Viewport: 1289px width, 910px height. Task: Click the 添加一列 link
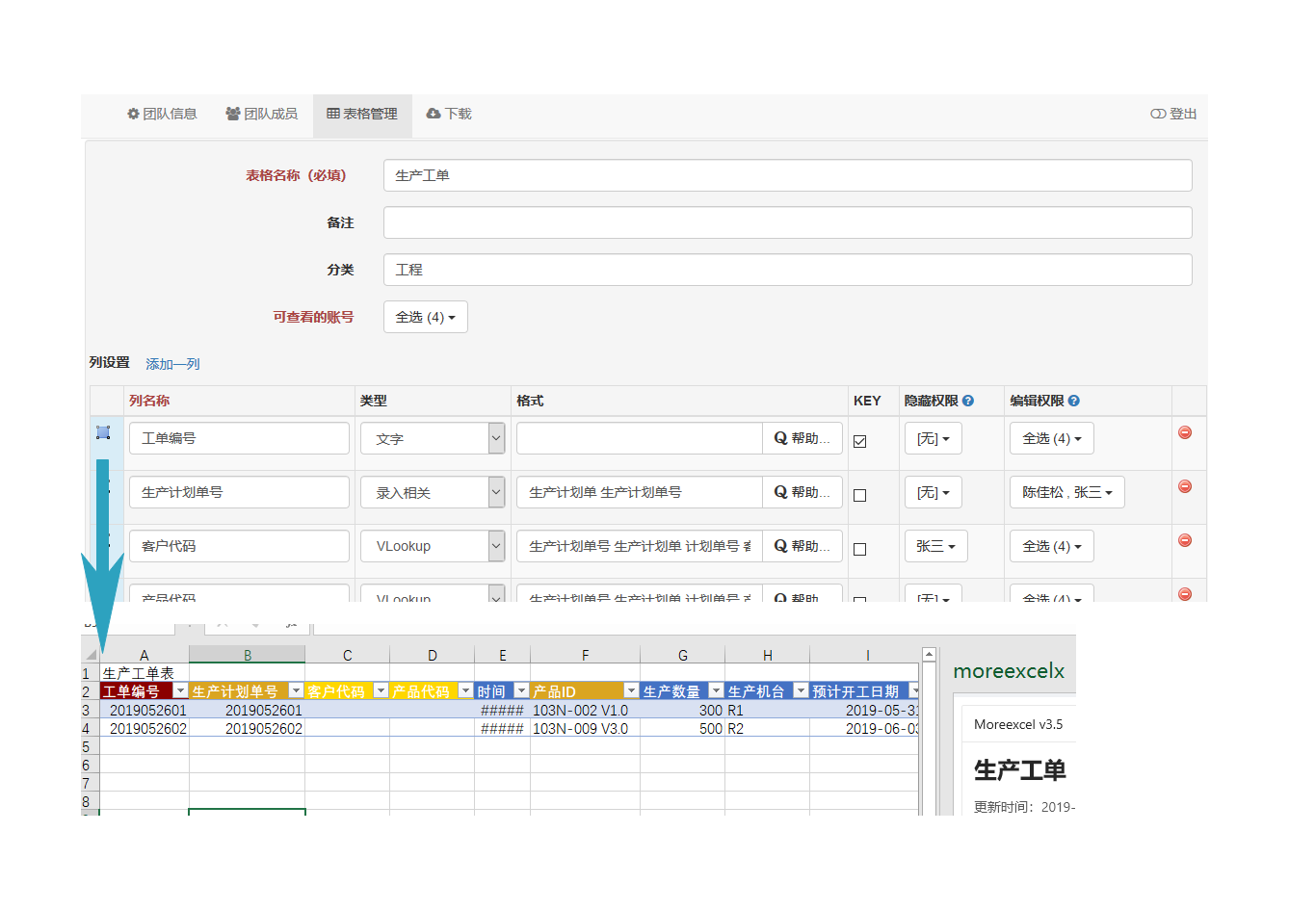[172, 364]
